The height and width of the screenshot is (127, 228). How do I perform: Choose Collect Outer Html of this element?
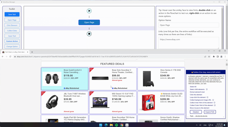[x=201, y=105]
